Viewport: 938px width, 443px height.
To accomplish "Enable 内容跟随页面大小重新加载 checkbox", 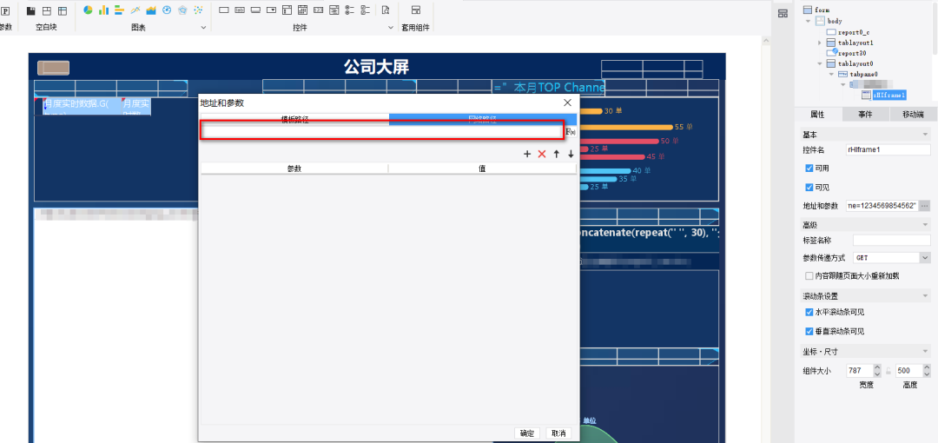I will tap(809, 276).
